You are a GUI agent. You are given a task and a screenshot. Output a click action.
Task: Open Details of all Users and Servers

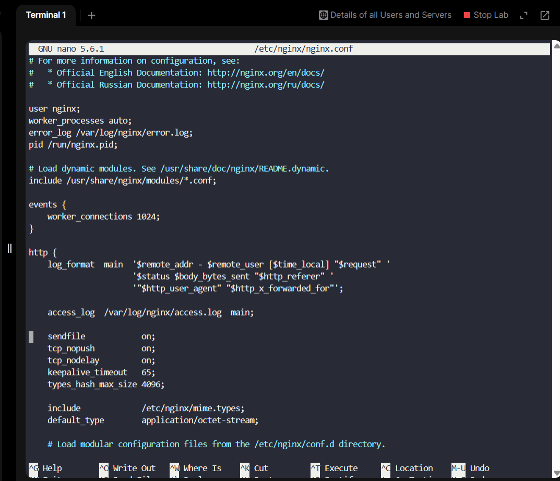point(385,15)
